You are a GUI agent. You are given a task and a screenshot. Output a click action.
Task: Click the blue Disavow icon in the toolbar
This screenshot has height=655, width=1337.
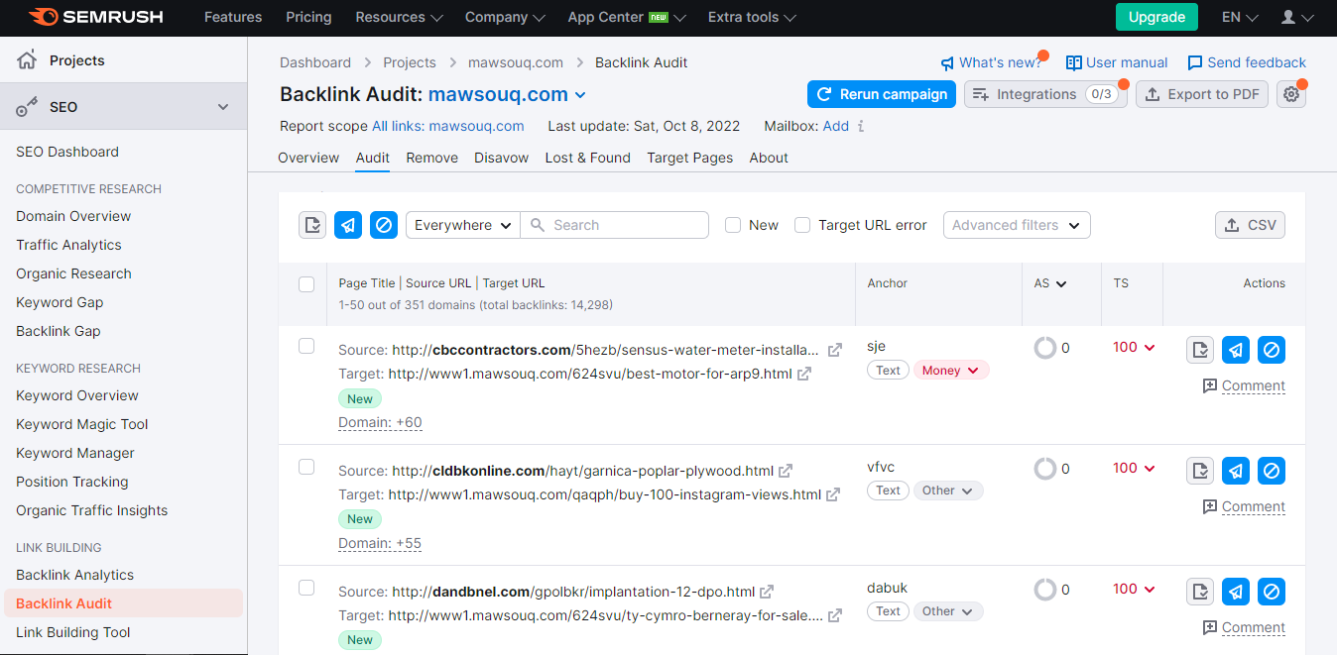click(384, 225)
